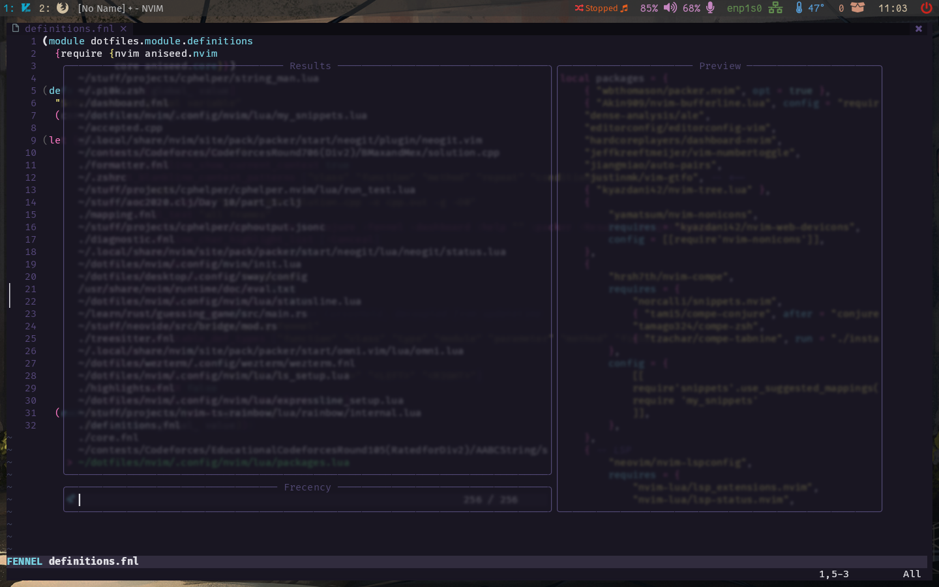The image size is (939, 587).
Task: Open the package updates box icon
Action: click(857, 8)
